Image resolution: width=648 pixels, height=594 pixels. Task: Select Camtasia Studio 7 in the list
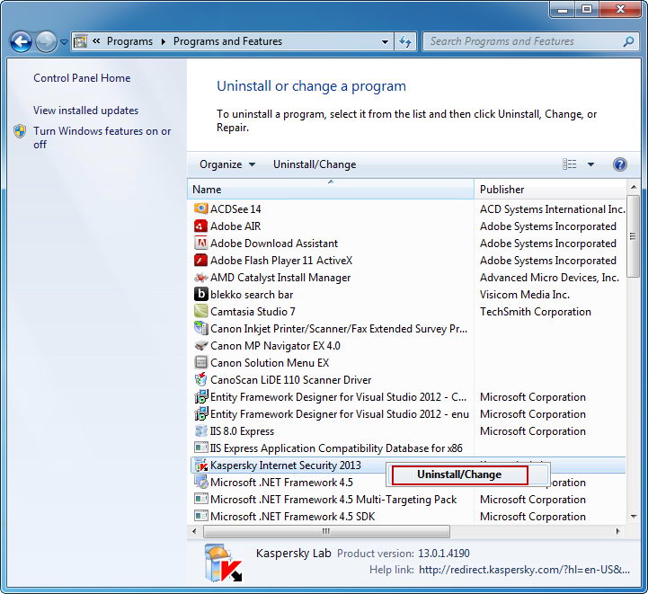coord(253,312)
